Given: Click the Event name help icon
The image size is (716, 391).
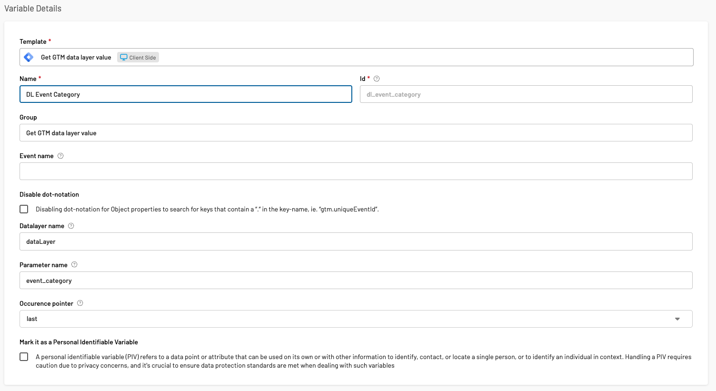Looking at the screenshot, I should pos(60,156).
